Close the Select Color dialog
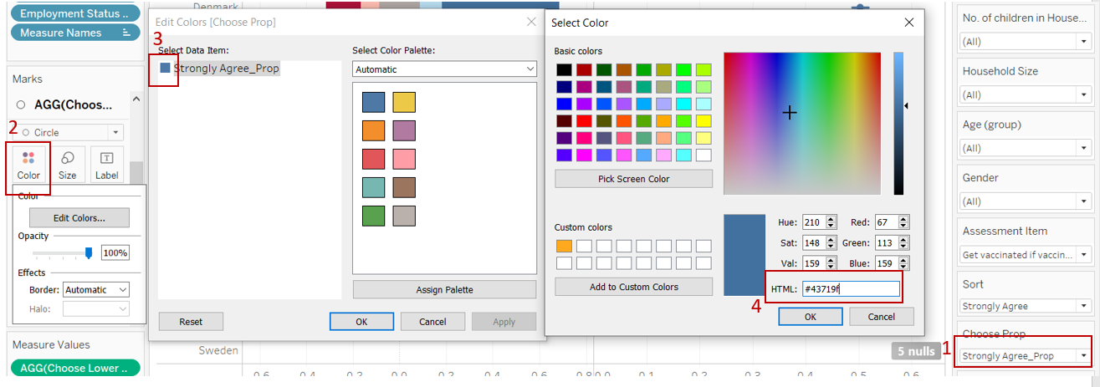Screen dimensions: 1100x387 [x=909, y=23]
